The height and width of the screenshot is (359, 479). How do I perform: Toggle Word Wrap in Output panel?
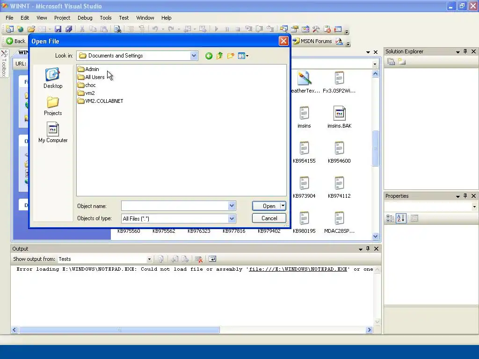(212, 259)
